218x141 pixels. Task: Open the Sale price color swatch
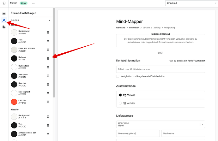pos(14,76)
